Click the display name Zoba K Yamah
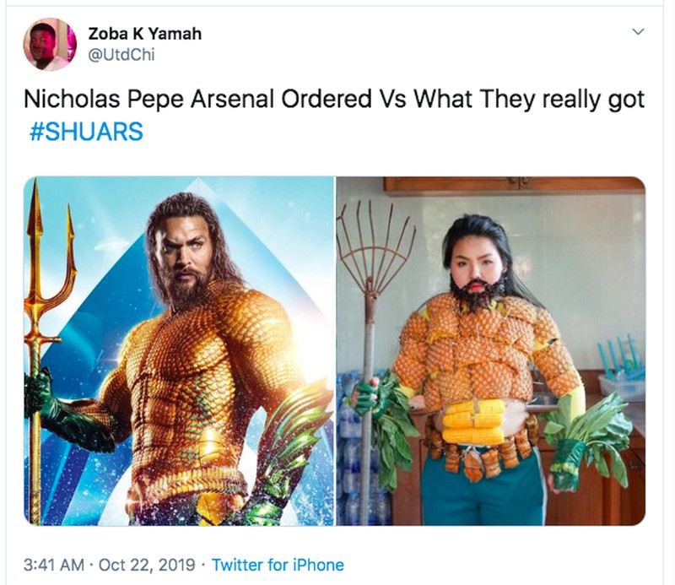 [x=144, y=34]
